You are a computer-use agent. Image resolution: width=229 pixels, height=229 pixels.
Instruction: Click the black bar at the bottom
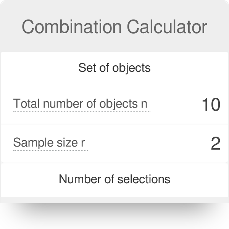click(x=114, y=216)
